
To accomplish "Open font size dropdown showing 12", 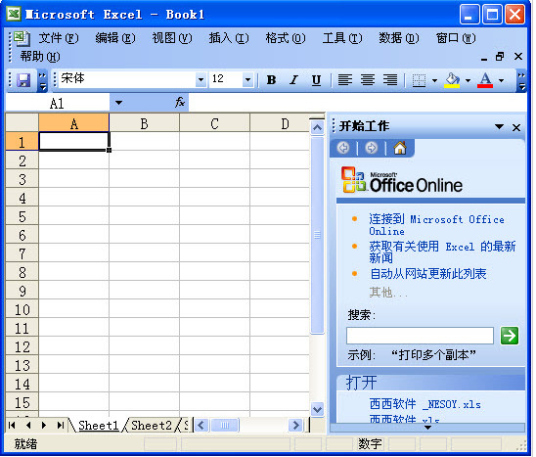I will [x=247, y=80].
